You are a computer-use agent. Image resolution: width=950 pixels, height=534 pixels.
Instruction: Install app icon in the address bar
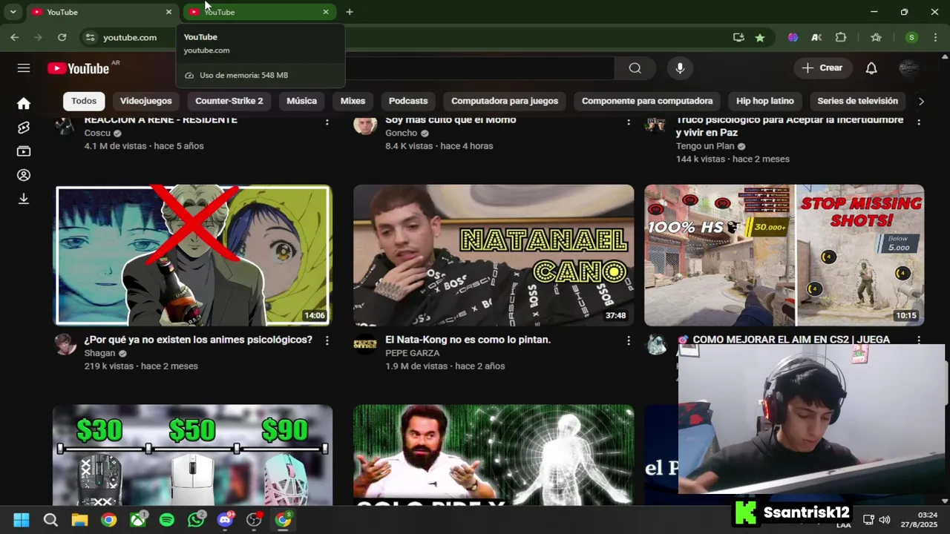coord(738,37)
